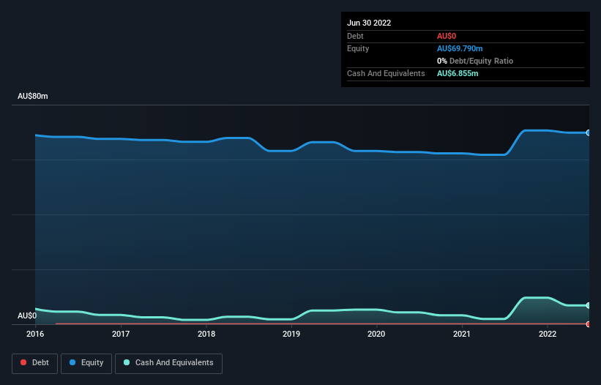
Task: Click the 2016 x-axis label
Action: (x=35, y=334)
